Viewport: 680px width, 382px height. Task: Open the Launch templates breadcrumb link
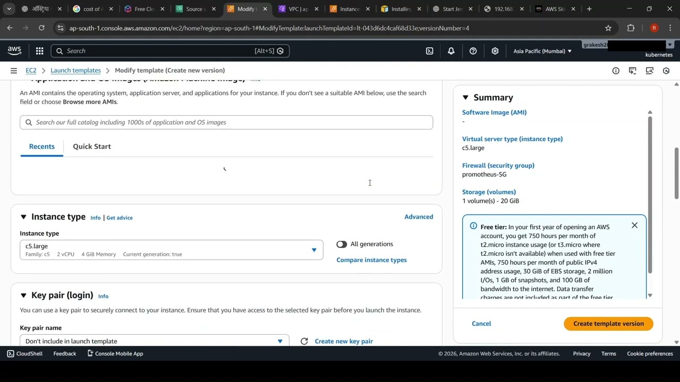(x=75, y=71)
